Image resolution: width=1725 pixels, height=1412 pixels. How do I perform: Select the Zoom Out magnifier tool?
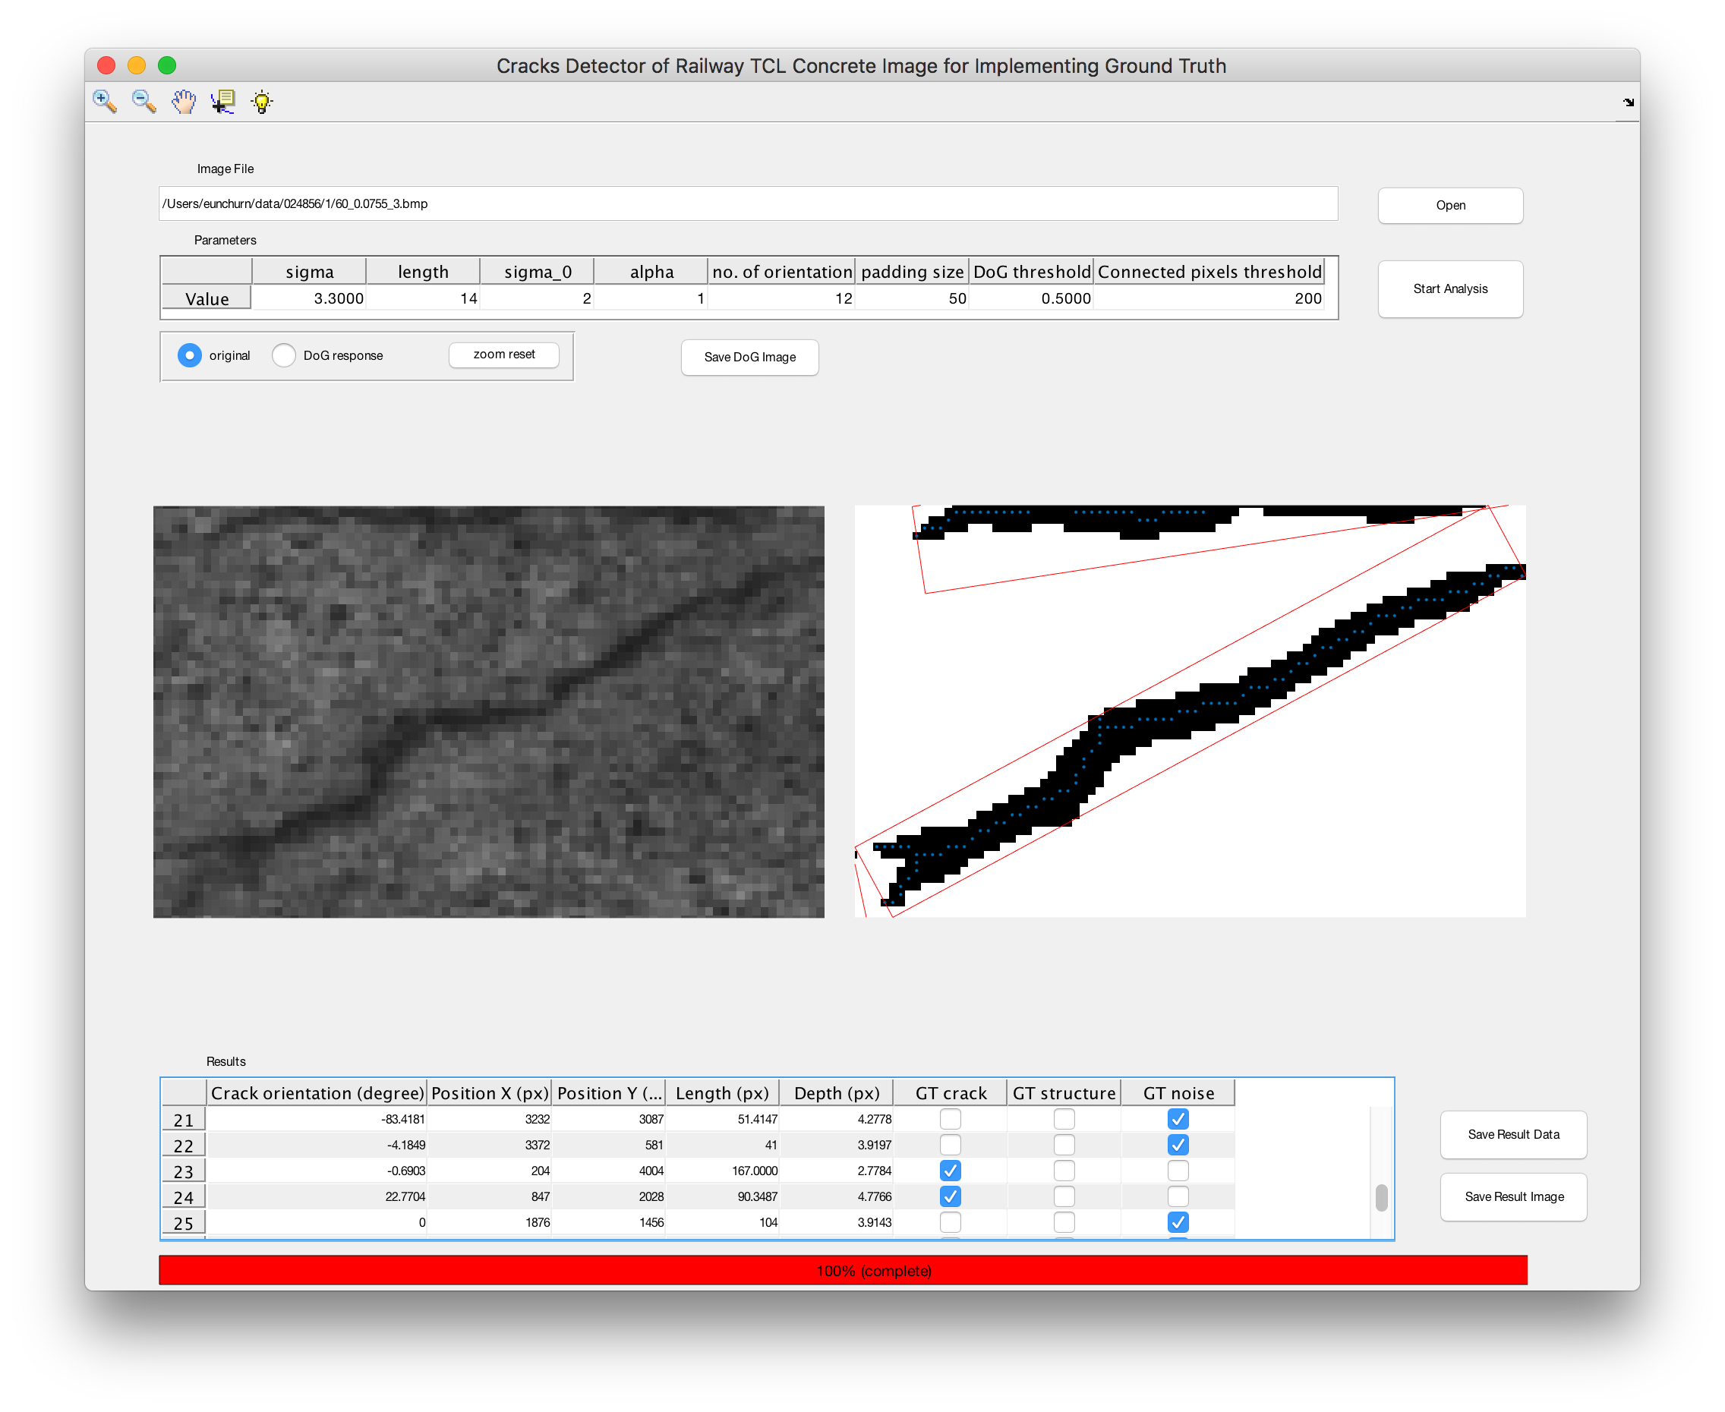(144, 102)
